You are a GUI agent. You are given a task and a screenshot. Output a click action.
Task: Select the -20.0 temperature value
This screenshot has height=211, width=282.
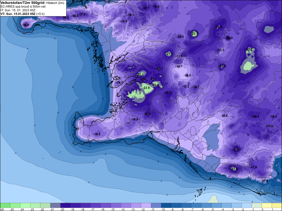pos(229,38)
